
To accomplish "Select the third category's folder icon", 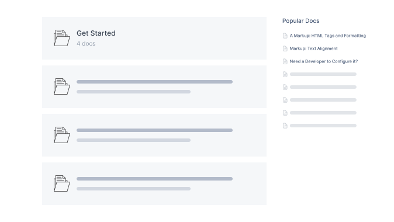I will [62, 135].
